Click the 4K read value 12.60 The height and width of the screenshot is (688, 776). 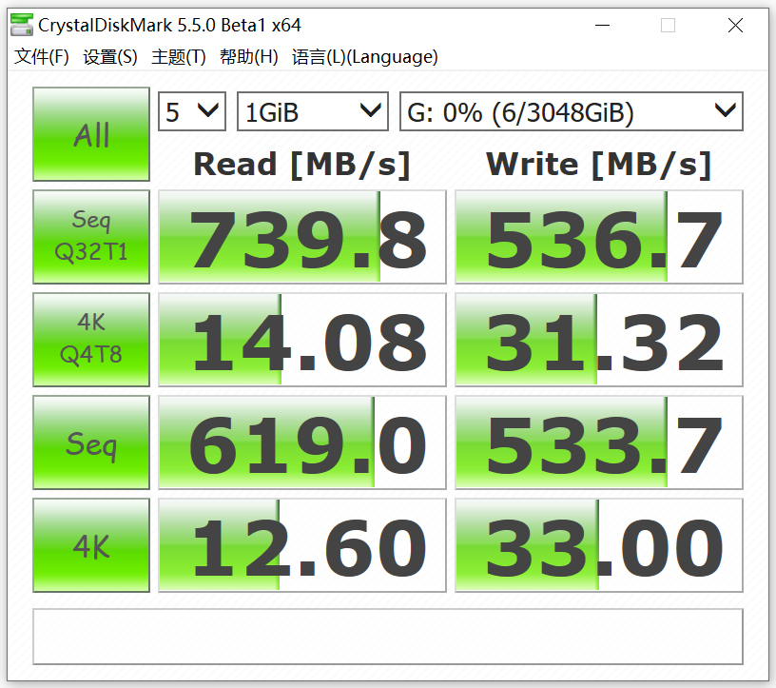click(x=302, y=545)
